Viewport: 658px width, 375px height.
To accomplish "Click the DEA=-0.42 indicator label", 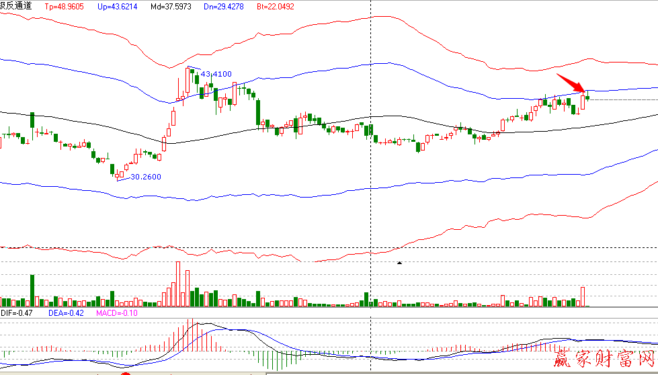I will 65,312.
